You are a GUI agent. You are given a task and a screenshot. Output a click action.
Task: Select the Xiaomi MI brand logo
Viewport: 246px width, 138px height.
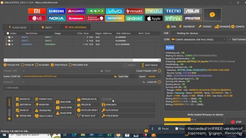(37, 11)
